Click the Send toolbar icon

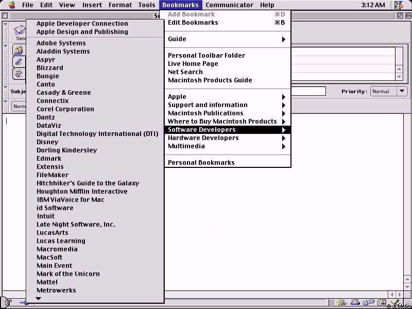point(20,32)
